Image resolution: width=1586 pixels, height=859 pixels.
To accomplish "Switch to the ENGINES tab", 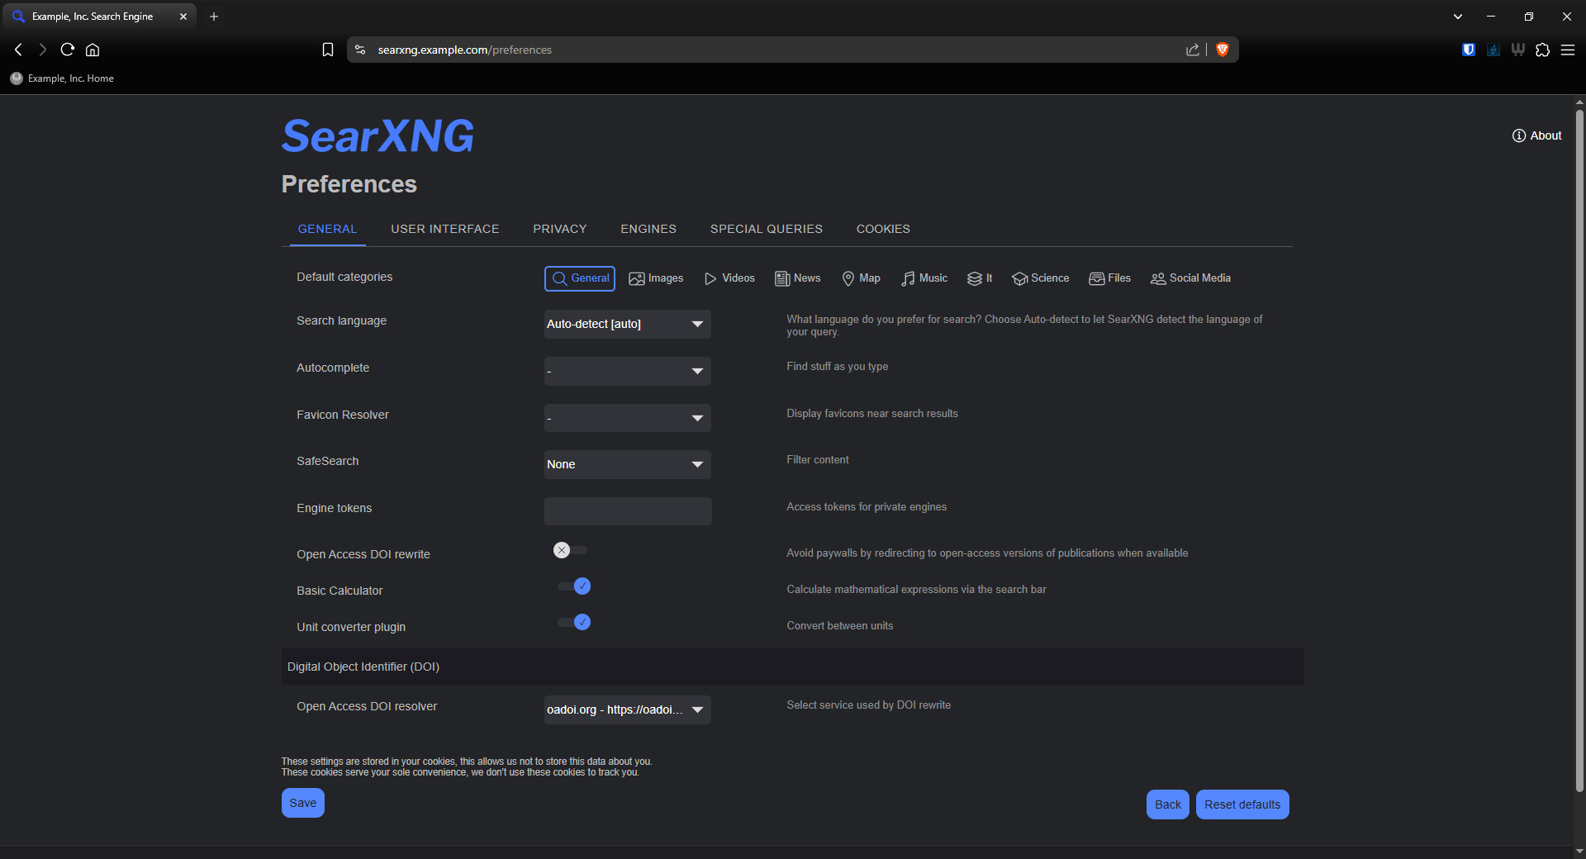I will tap(648, 229).
